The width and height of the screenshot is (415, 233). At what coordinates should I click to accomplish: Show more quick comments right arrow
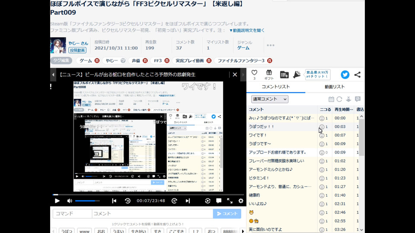pos(243,231)
